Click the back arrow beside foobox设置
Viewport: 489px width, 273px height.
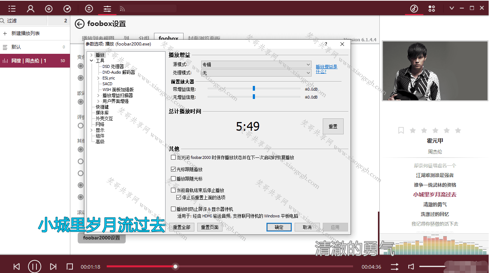point(79,24)
